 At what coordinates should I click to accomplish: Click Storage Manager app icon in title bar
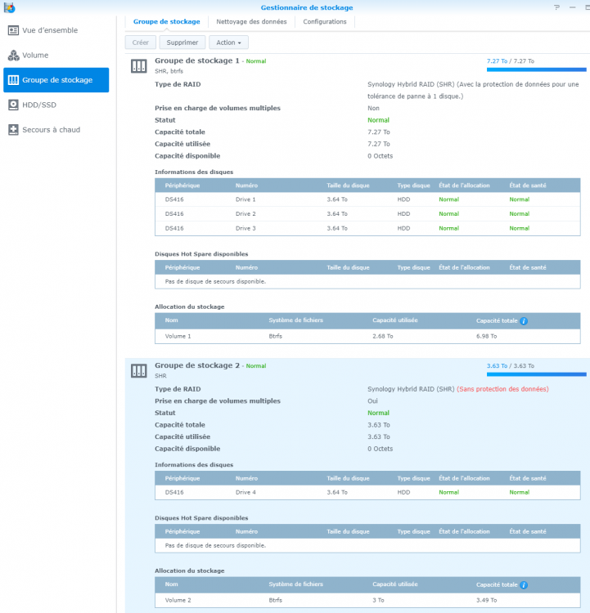coord(9,7)
